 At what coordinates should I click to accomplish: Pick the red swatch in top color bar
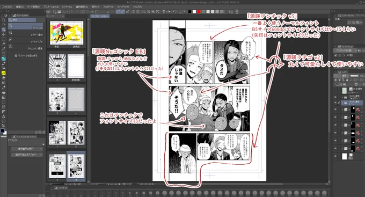[199, 12]
